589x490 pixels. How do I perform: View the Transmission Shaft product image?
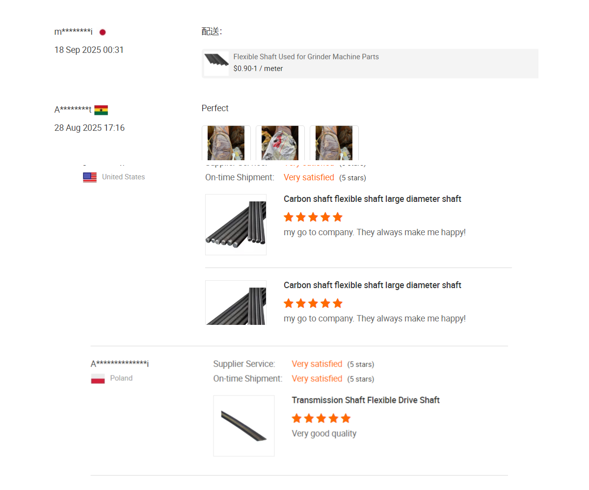point(244,426)
